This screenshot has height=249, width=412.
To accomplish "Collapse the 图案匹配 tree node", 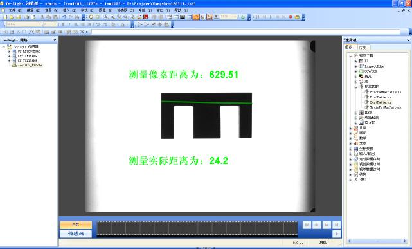I will [356, 87].
